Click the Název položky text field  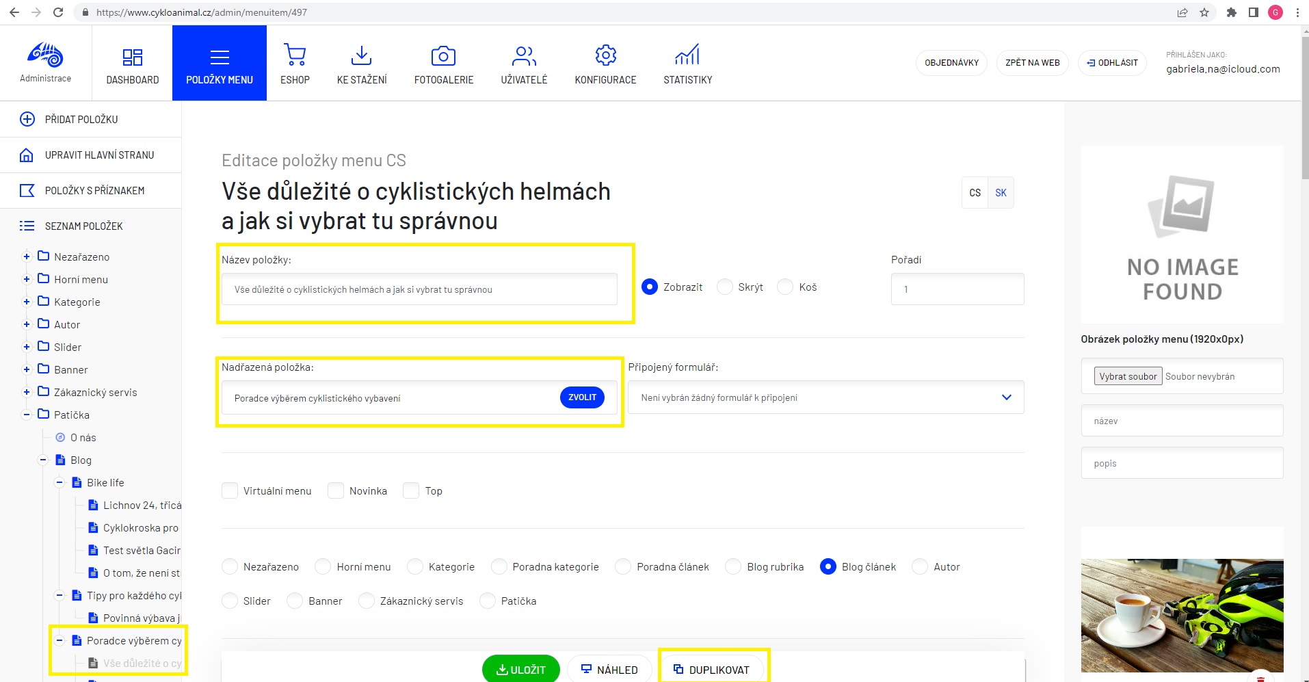419,289
